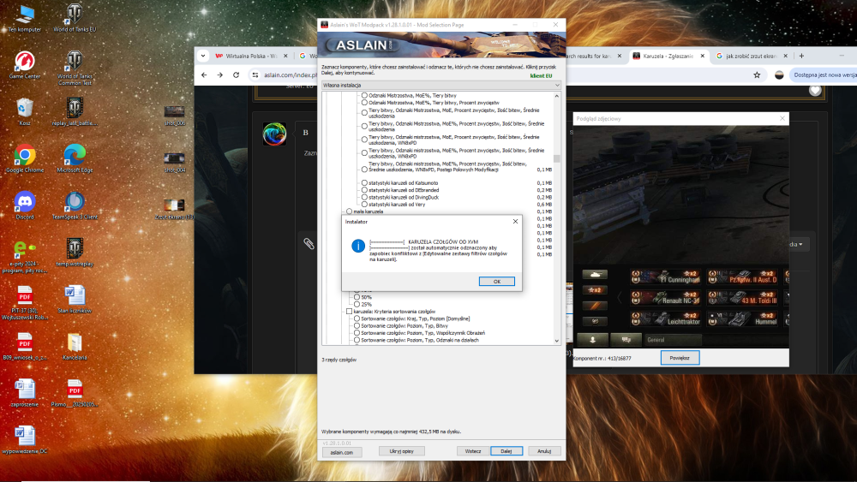Click Chrome address bar aslain.com URL
Image resolution: width=857 pixels, height=482 pixels.
click(x=290, y=74)
